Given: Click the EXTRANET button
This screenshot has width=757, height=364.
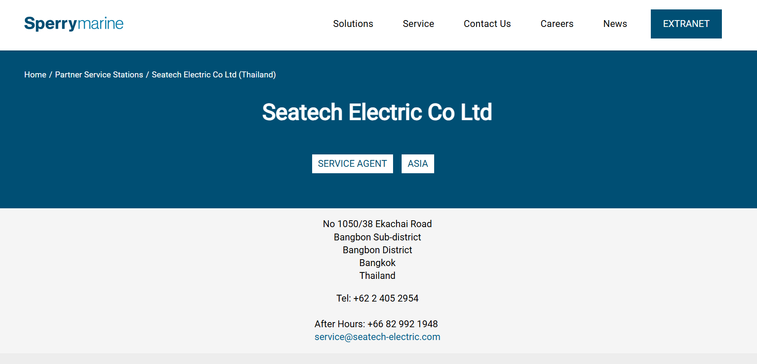Looking at the screenshot, I should (686, 24).
